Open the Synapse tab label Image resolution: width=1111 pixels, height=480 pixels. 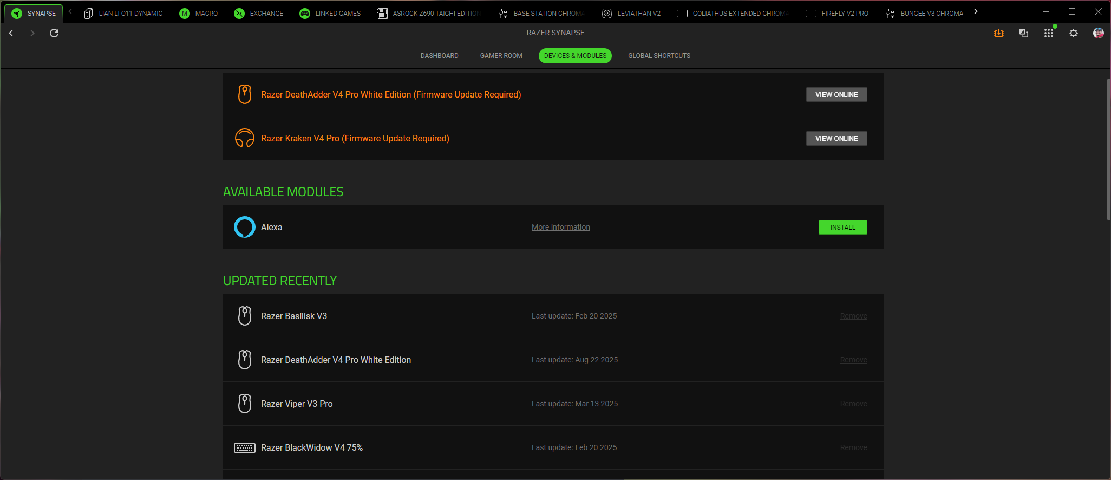coord(42,14)
